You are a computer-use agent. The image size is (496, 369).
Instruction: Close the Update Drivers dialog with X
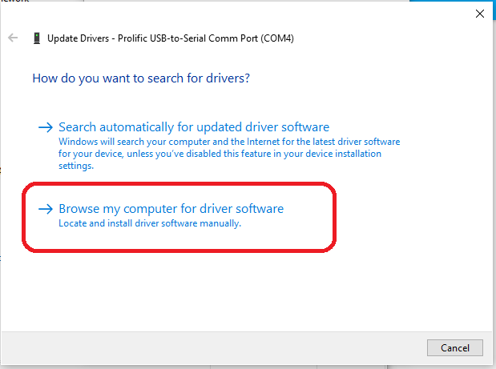point(478,12)
